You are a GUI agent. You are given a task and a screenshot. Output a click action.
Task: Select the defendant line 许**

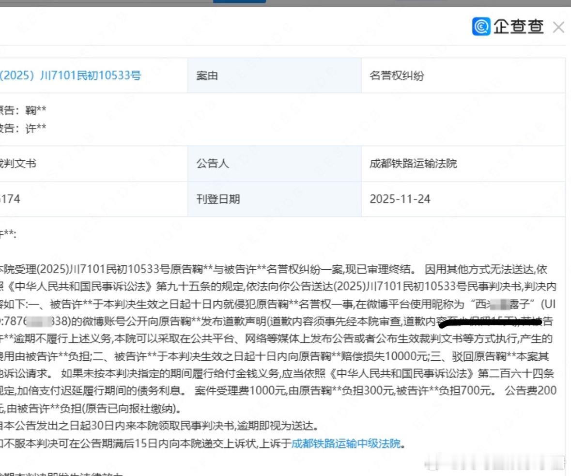click(23, 128)
